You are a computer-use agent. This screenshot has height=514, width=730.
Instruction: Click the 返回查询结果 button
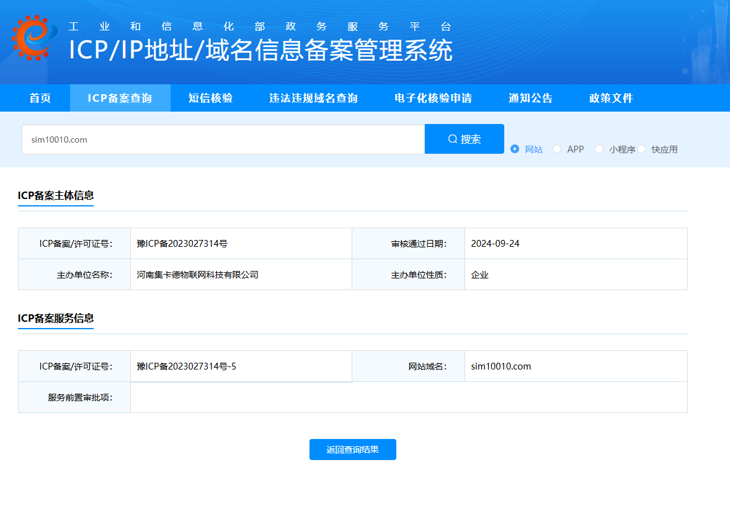click(x=353, y=450)
